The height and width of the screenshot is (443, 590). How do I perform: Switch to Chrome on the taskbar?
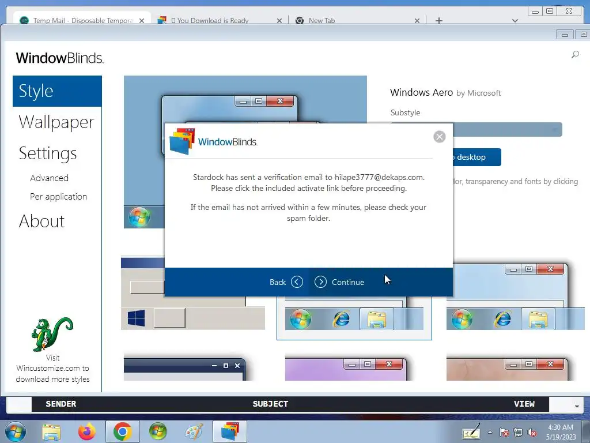(x=122, y=431)
